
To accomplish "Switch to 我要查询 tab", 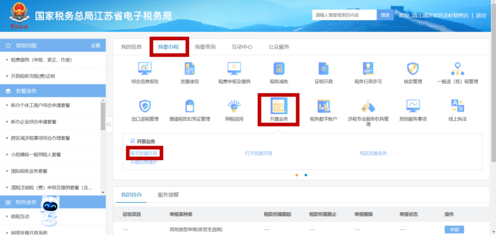I will click(205, 47).
